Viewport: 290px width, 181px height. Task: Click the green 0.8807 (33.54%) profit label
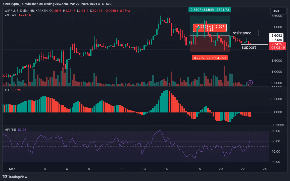click(x=210, y=10)
